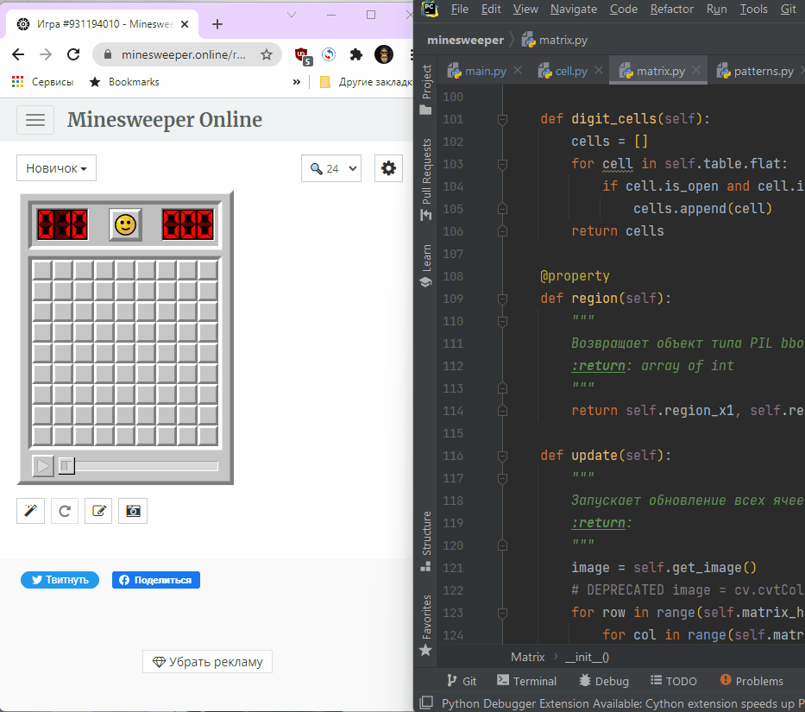Click the Твитнуть button
805x712 pixels.
[60, 580]
